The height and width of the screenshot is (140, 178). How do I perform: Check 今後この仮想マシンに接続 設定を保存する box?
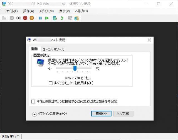(33, 102)
